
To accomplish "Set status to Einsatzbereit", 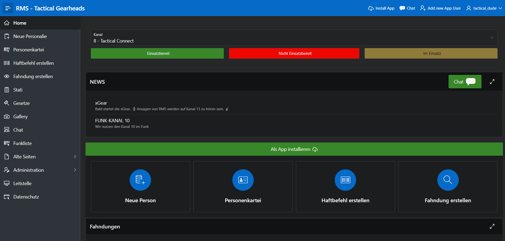I will [x=157, y=53].
